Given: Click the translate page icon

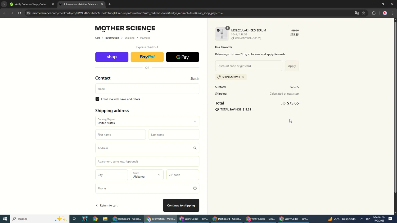Looking at the screenshot, I should [357, 13].
